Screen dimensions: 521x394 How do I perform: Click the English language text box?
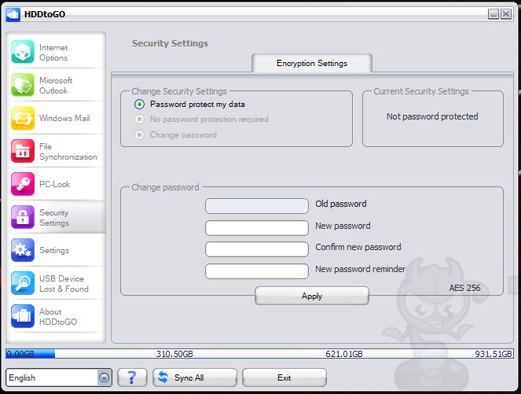point(52,377)
